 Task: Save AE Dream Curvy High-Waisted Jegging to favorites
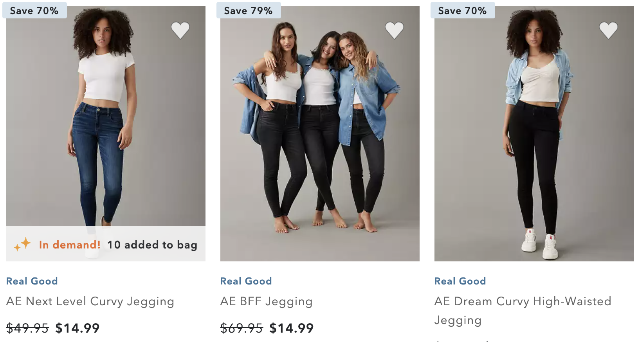[608, 30]
